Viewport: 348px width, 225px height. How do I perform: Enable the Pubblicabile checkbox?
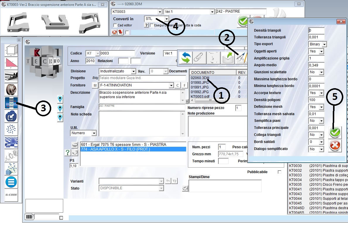(x=280, y=172)
